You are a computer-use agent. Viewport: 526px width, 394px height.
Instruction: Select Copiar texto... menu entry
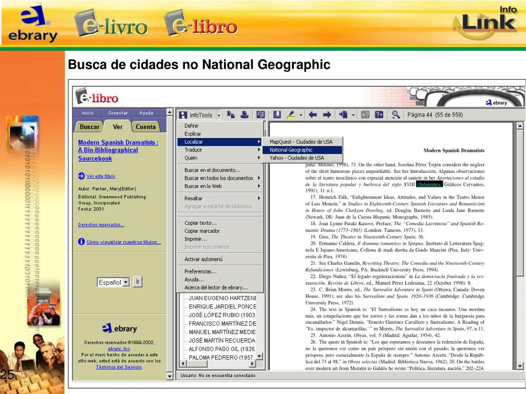coord(220,223)
